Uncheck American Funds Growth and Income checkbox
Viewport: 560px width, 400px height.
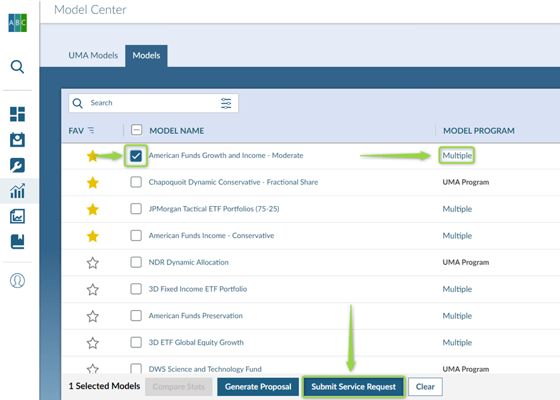pos(136,156)
